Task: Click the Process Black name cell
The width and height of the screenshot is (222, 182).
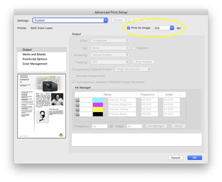Action: coord(122,114)
